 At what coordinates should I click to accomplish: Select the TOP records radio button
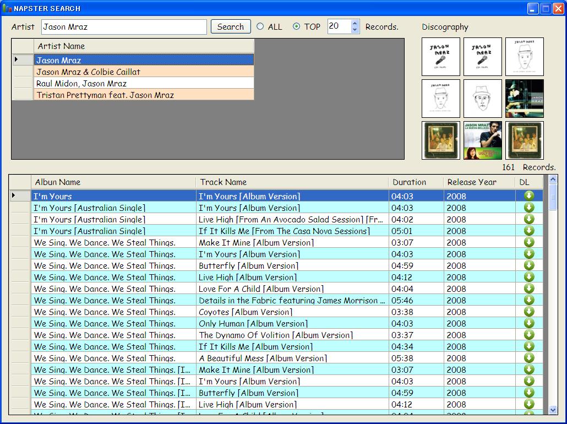296,26
